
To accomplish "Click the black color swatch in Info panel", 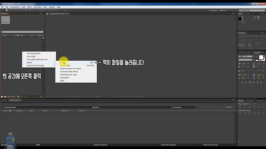I will coord(240,19).
